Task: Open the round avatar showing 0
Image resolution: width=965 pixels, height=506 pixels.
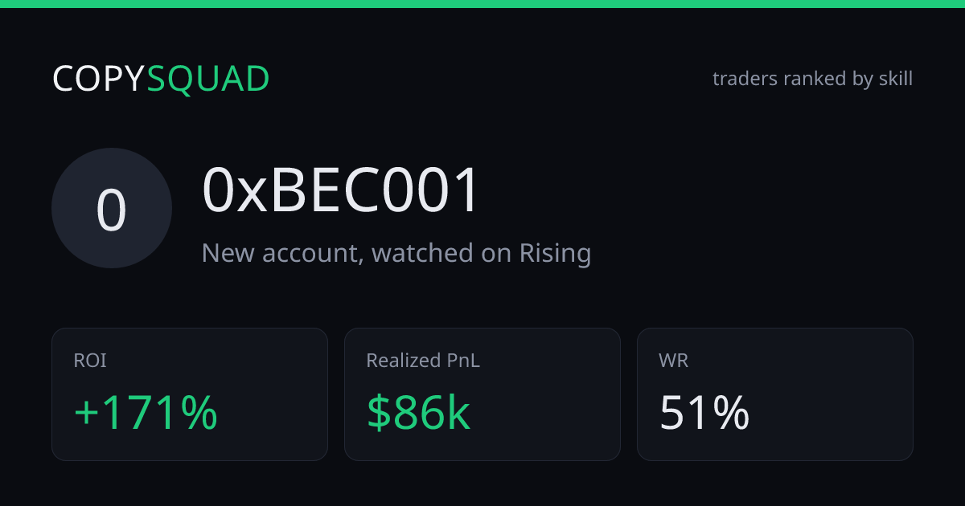Action: (112, 208)
